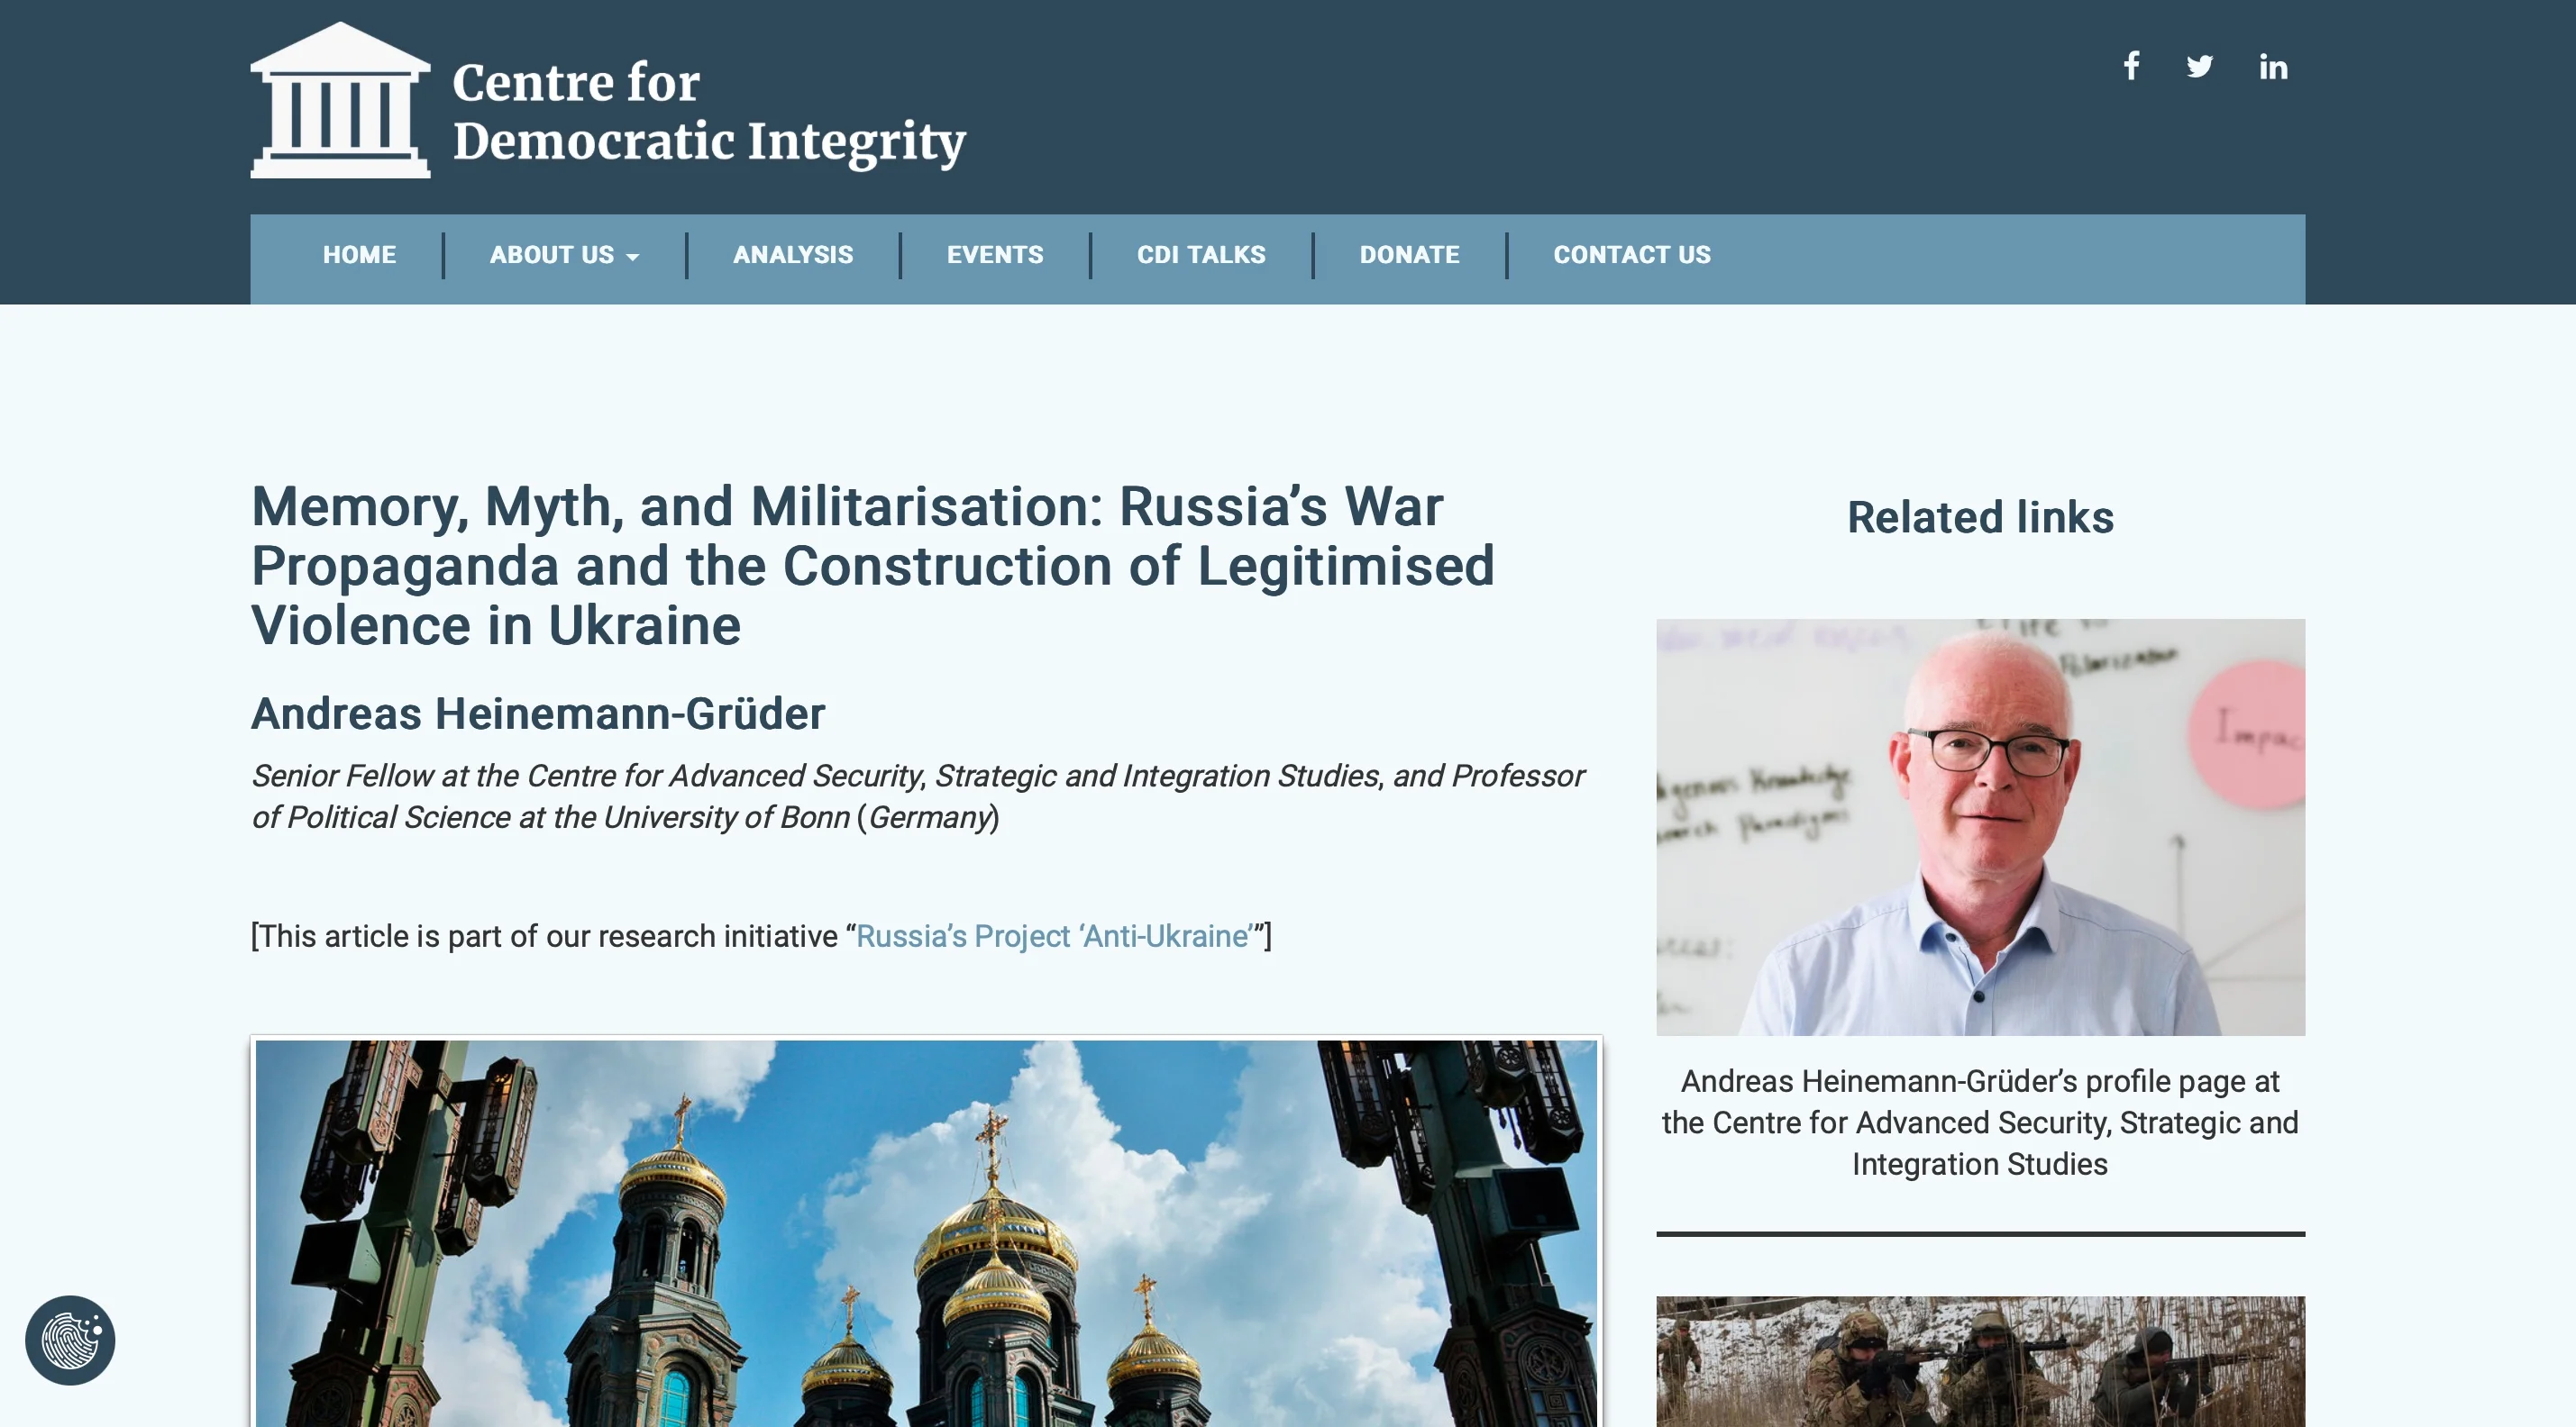Open the Twitter icon in the header
Viewport: 2576px width, 1427px height.
pos(2201,66)
